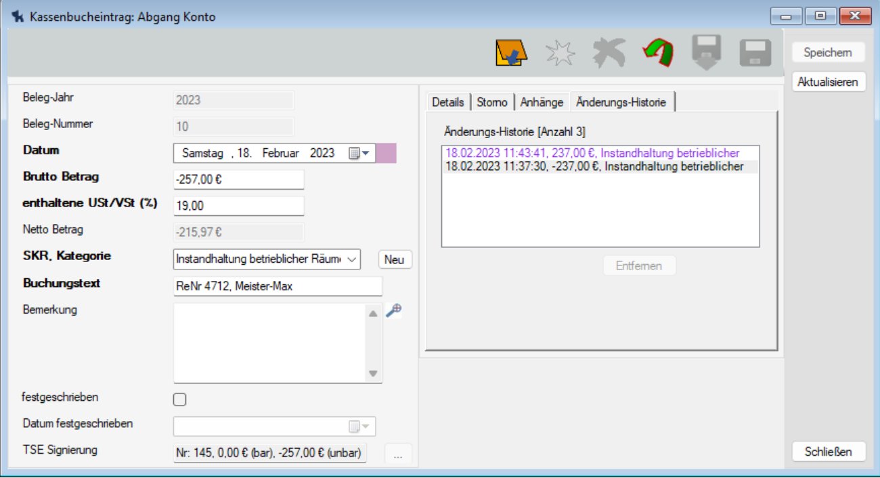Click the Neu button next to category

click(395, 259)
